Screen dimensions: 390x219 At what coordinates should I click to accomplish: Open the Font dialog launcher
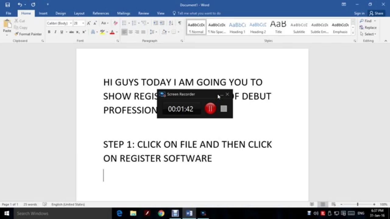118,41
